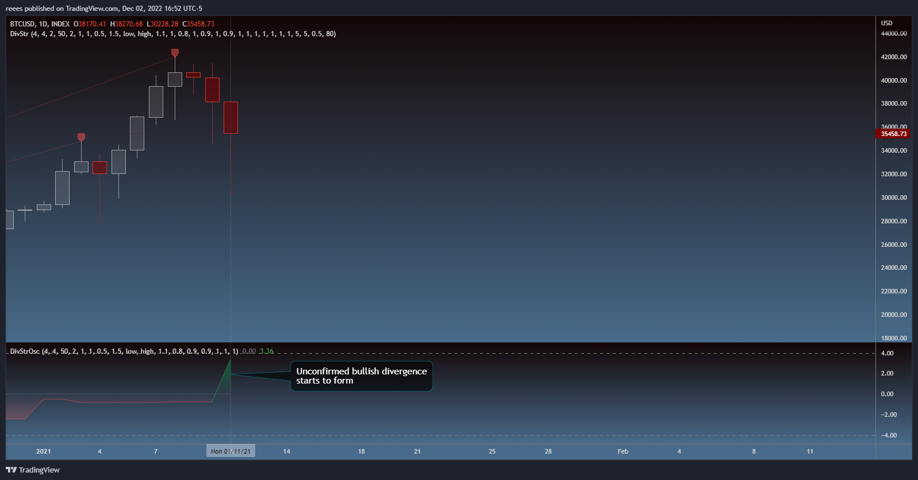
Task: Click the 24000.00 price axis label
Action: (894, 268)
